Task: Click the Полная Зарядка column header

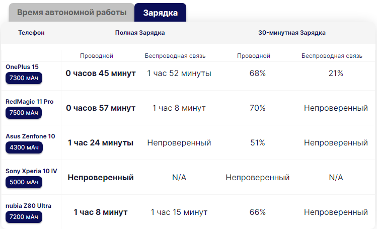Action: (x=140, y=33)
